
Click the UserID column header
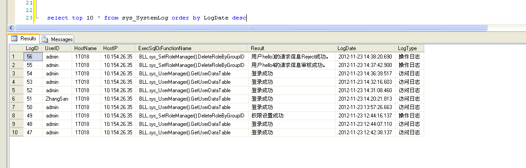[57, 48]
